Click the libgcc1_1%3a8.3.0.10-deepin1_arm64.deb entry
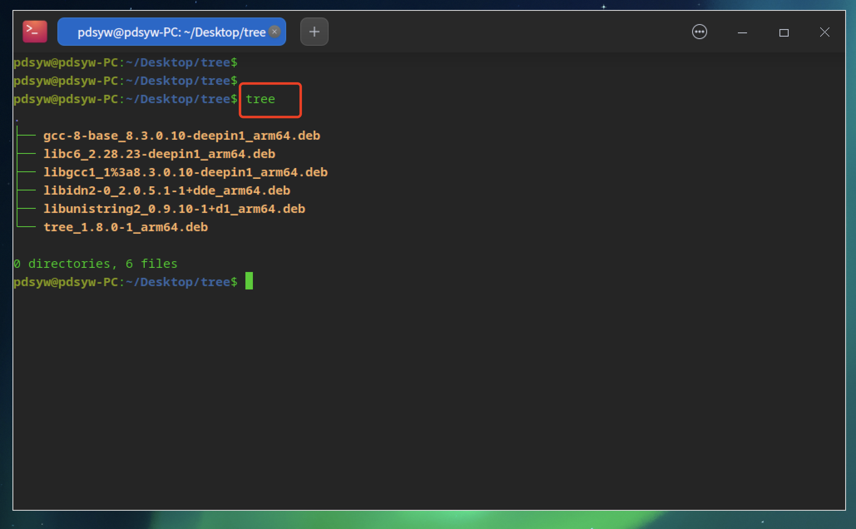The image size is (856, 529). click(x=186, y=172)
